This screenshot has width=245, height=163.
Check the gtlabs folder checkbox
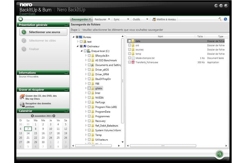click(89, 88)
